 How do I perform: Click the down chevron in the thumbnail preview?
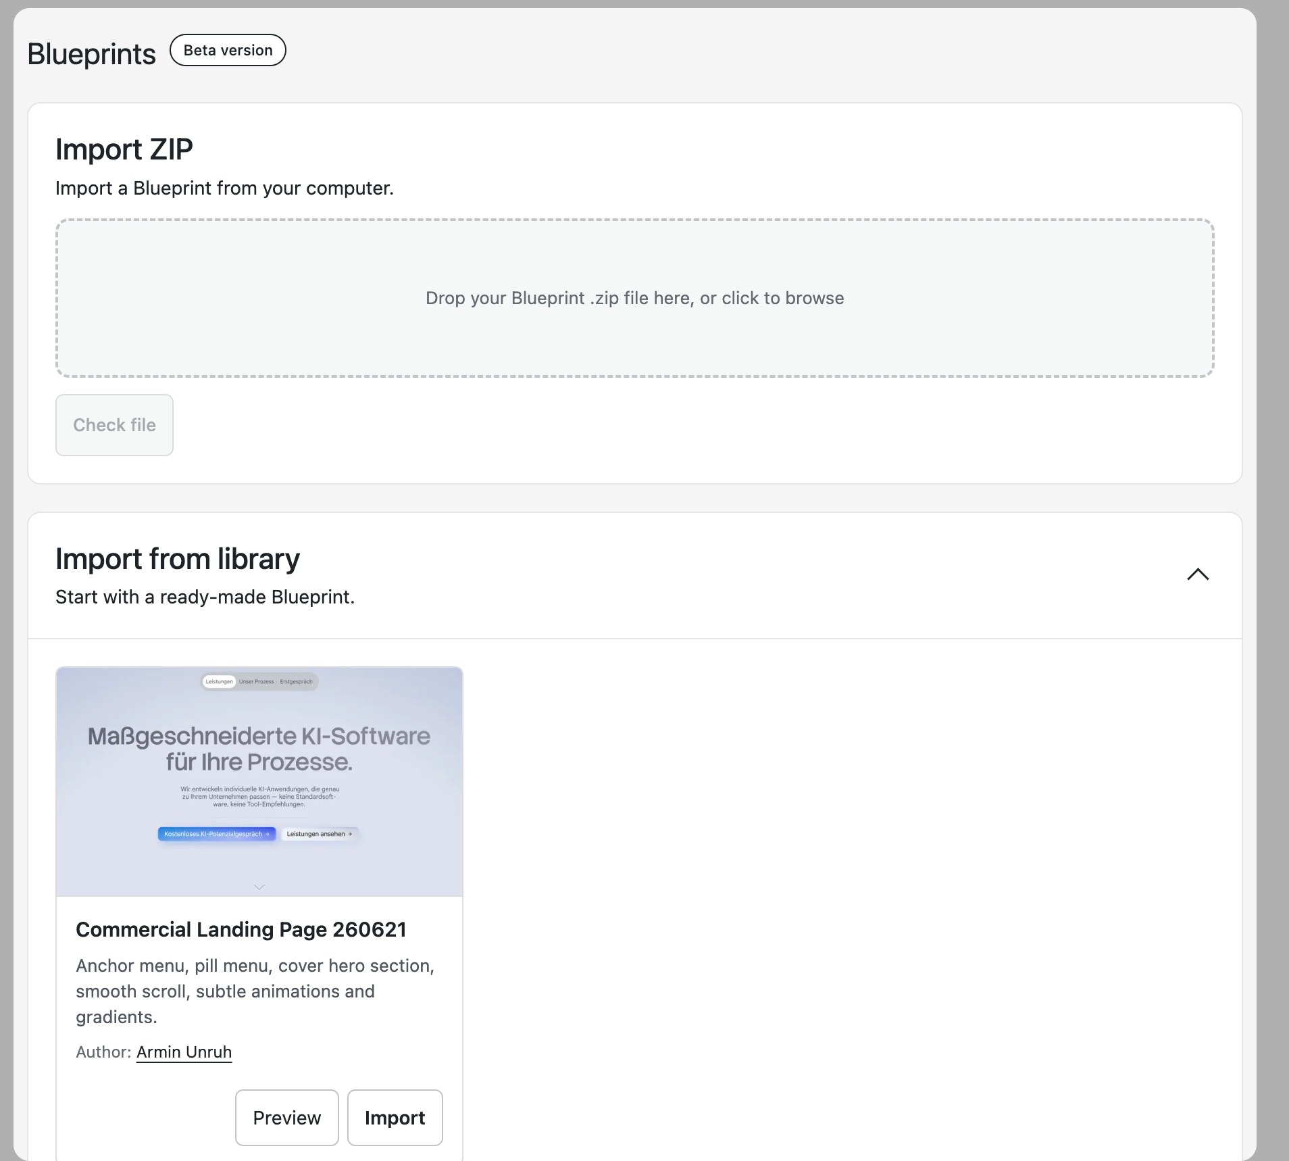coord(259,887)
